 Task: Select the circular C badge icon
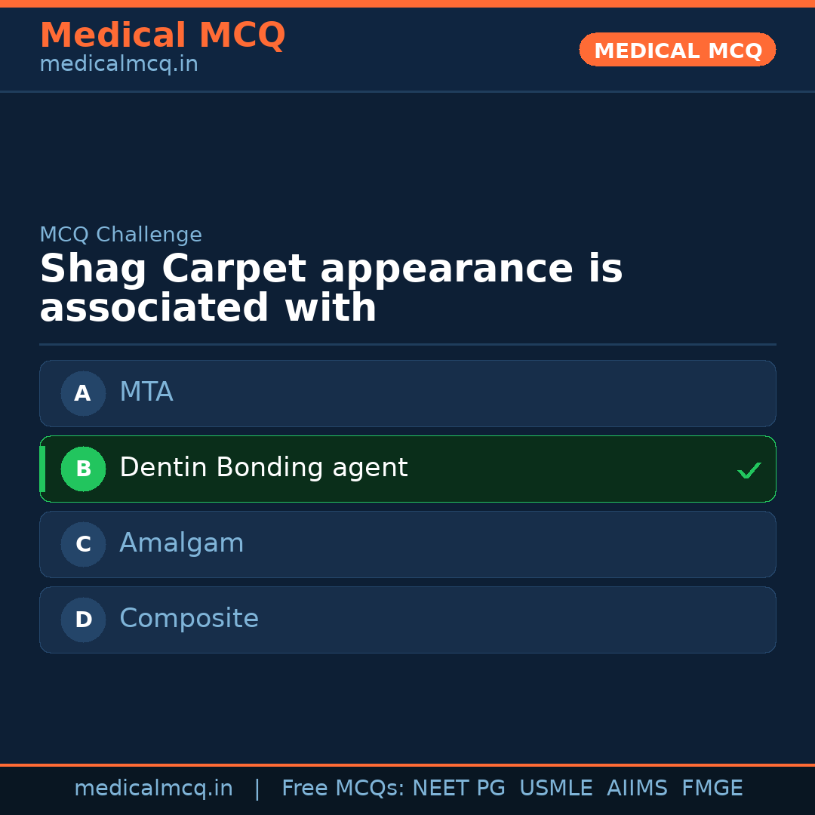[83, 544]
